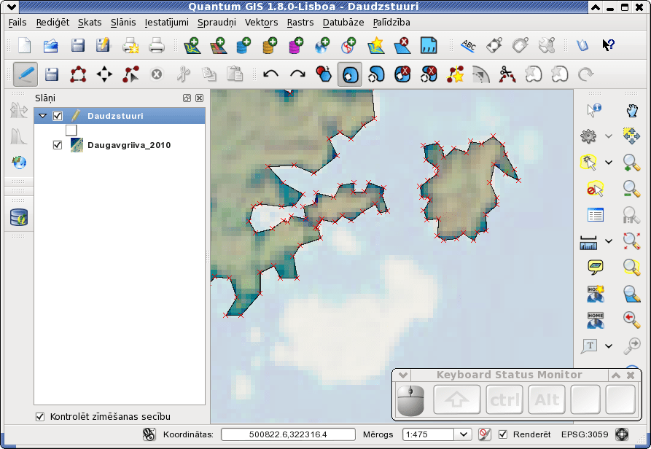
Task: Select the Split Features scissors tool
Action: pos(507,74)
